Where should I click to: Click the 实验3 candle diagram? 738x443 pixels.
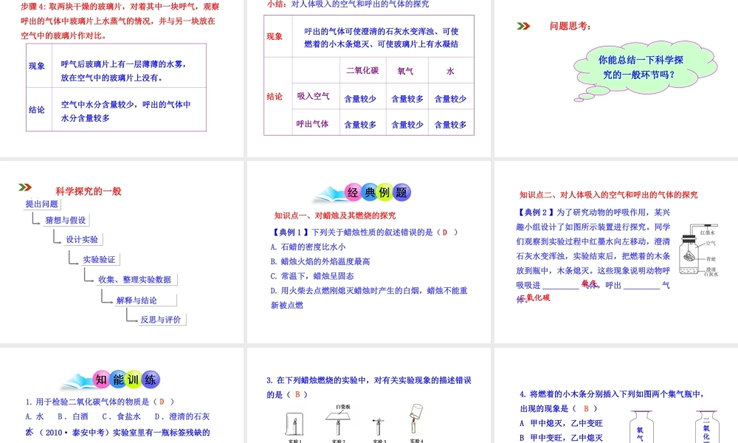379,427
